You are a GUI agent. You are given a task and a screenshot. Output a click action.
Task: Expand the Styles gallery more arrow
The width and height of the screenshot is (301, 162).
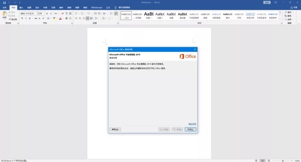click(280, 18)
